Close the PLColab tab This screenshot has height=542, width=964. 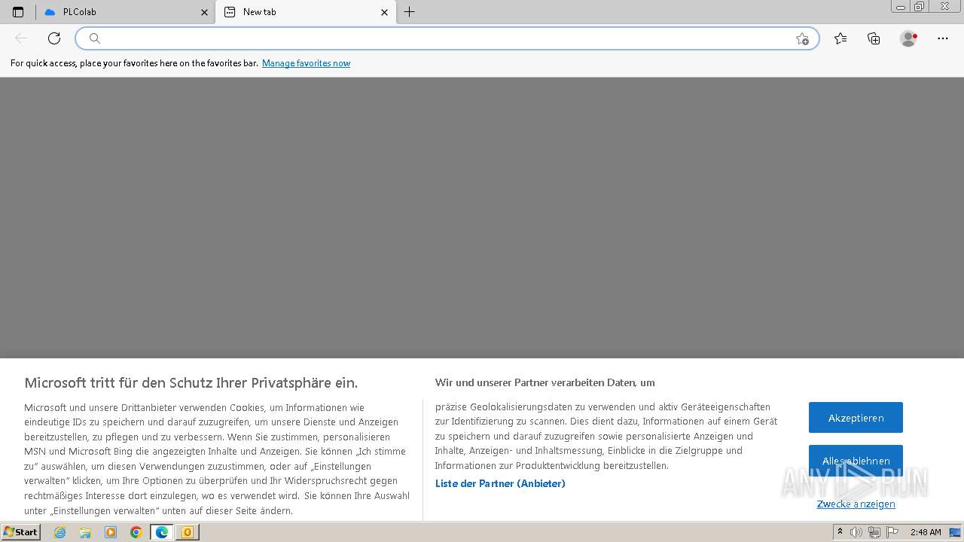pyautogui.click(x=204, y=12)
